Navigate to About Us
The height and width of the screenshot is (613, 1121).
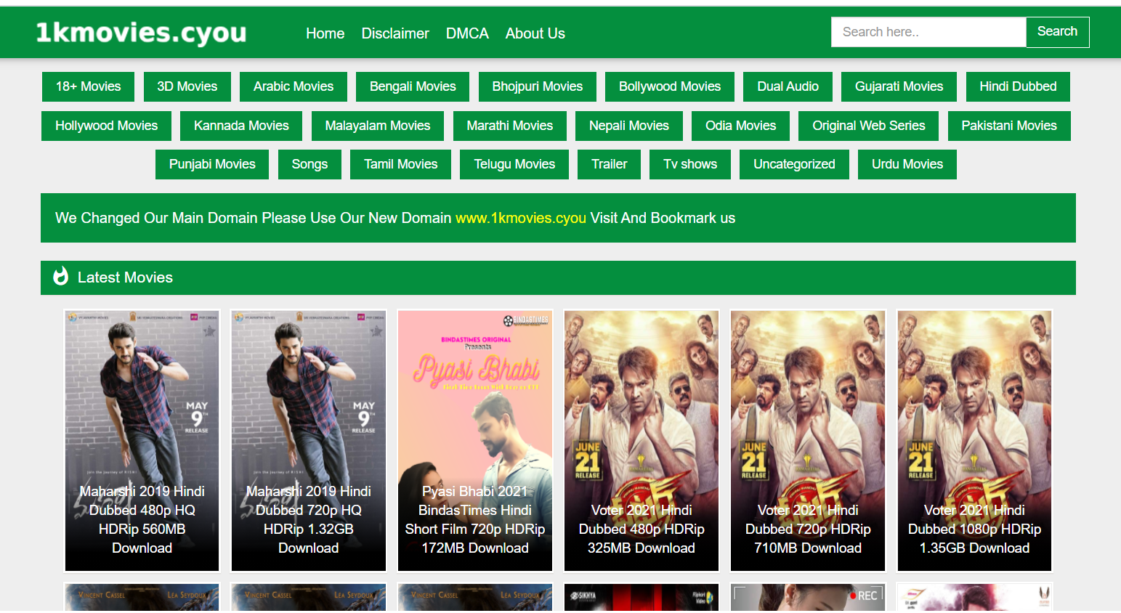(535, 33)
